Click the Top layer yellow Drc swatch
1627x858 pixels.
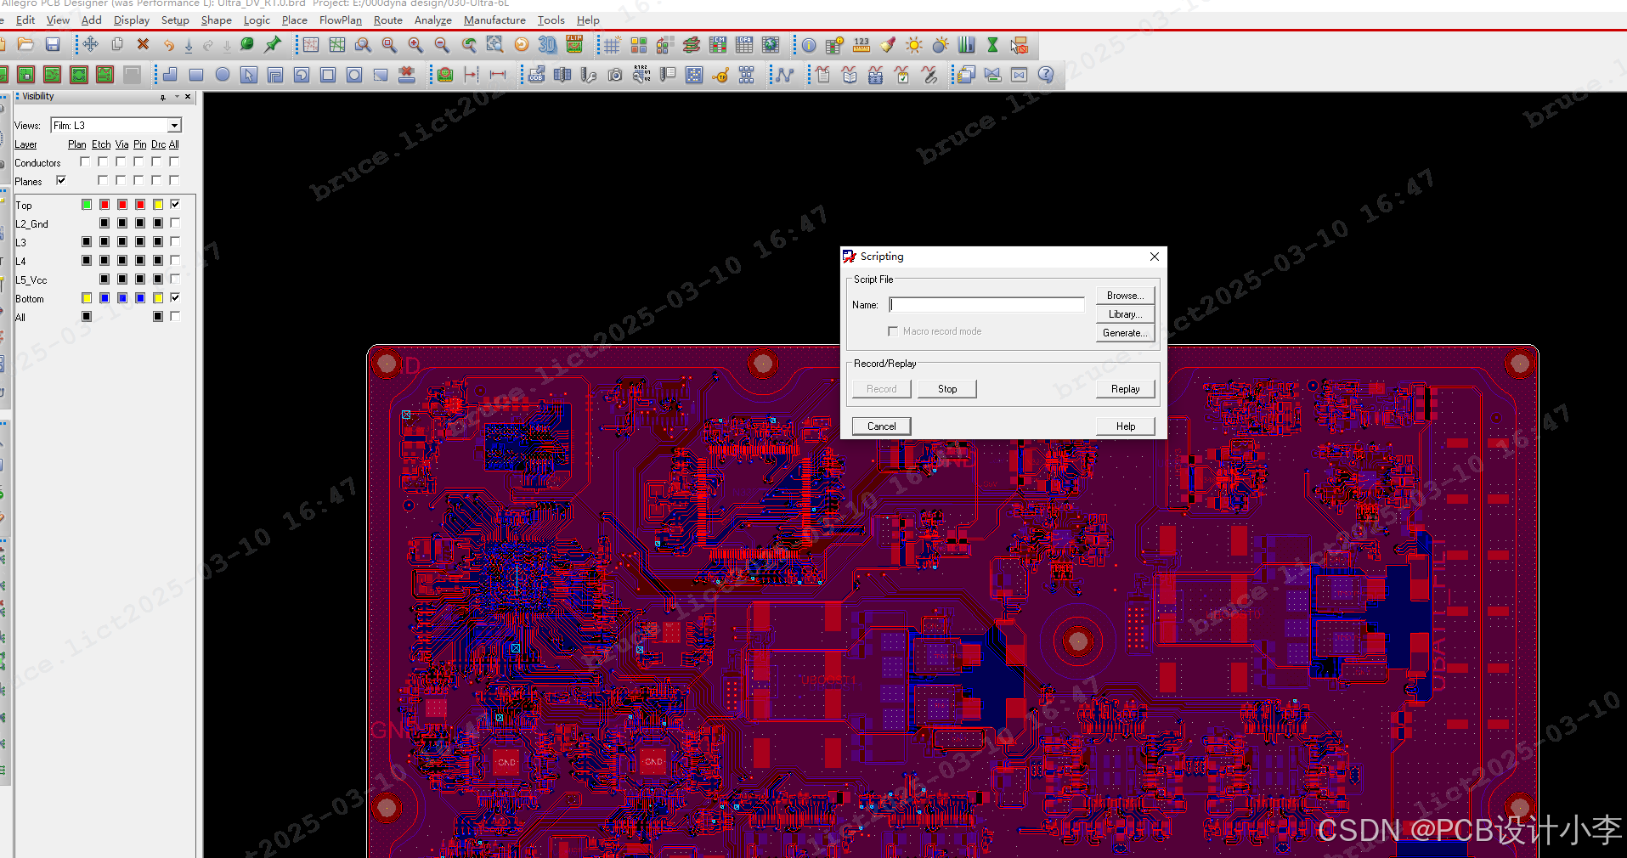[x=158, y=204]
